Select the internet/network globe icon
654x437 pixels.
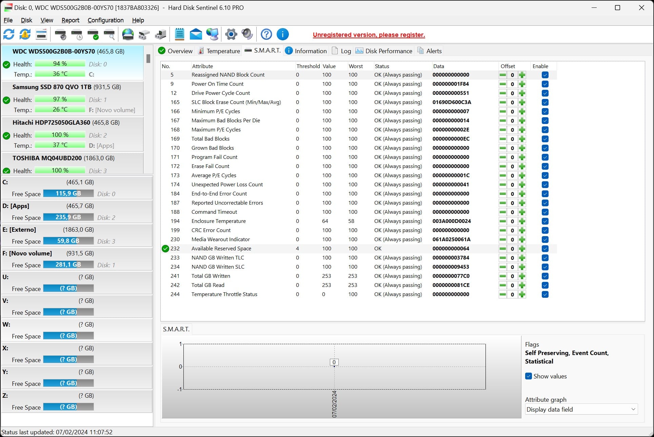pos(128,35)
